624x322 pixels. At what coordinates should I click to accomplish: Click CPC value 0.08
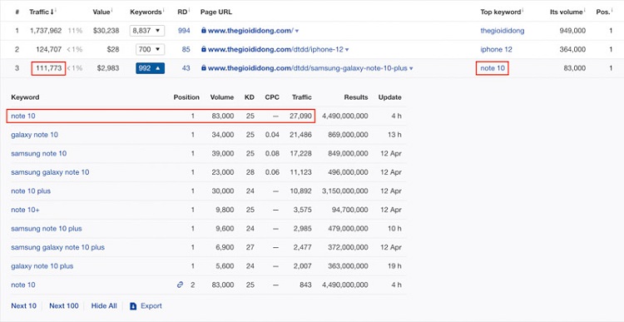coord(272,154)
